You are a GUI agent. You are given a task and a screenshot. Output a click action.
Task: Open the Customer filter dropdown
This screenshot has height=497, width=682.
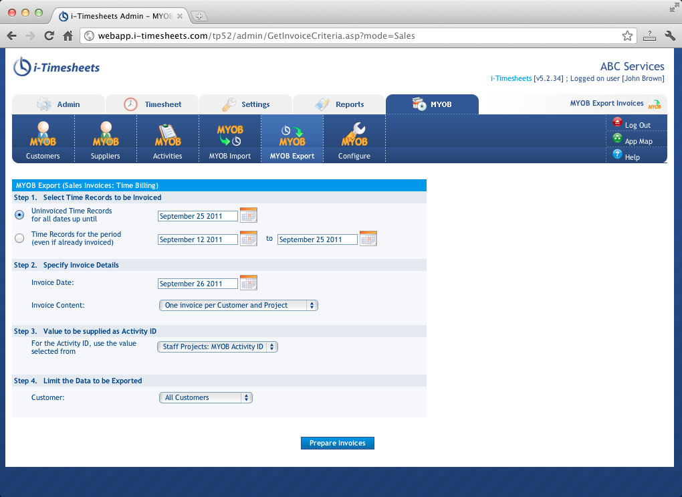coord(206,398)
